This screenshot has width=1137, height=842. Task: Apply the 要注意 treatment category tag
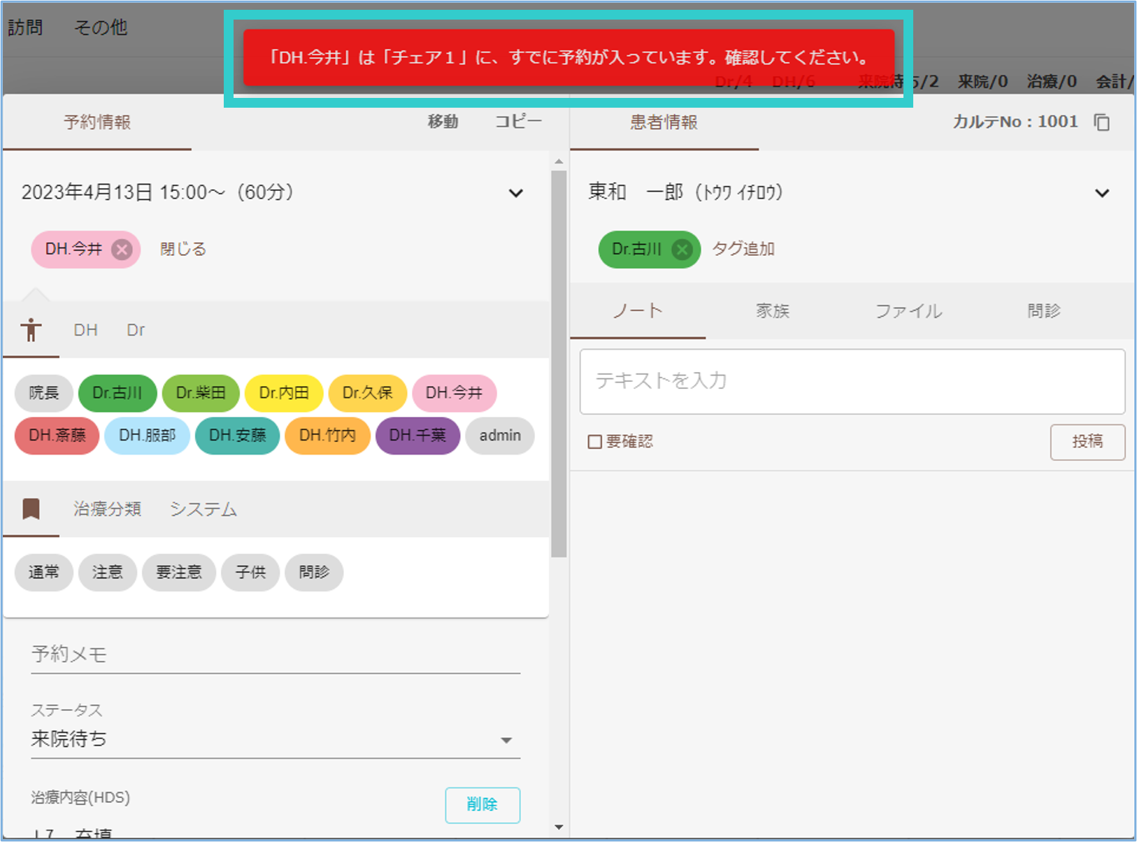pyautogui.click(x=178, y=572)
